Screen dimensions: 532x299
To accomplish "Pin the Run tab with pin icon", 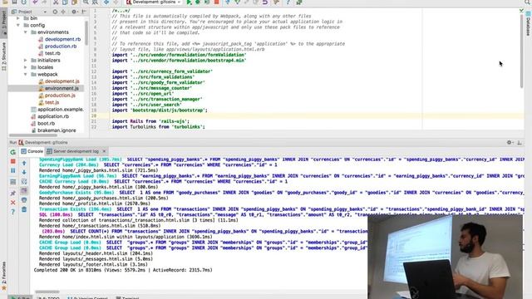I will pyautogui.click(x=13, y=194).
